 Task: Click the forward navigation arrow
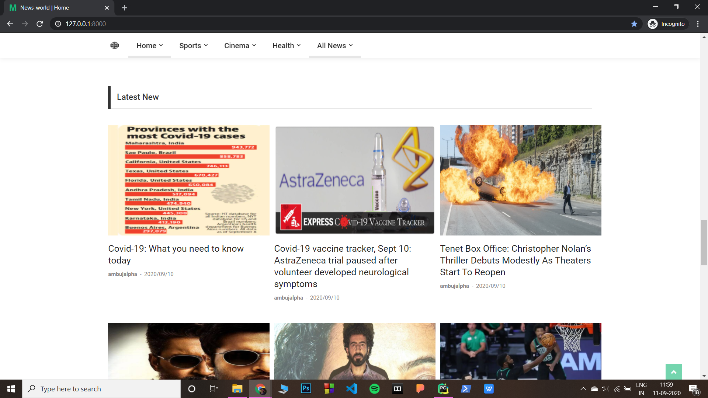(x=25, y=24)
